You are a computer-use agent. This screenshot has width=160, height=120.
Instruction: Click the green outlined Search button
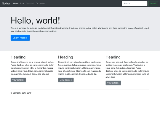click(x=153, y=4)
